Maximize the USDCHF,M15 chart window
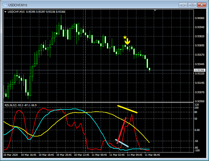This screenshot has height=161, width=209. pyautogui.click(x=192, y=5)
